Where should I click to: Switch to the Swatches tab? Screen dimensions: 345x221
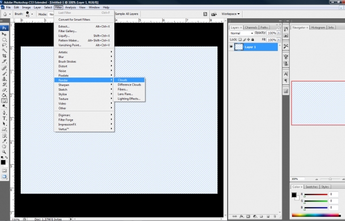(311, 187)
